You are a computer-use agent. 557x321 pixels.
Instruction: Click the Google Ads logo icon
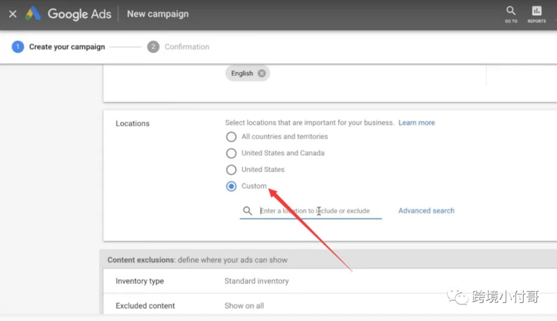(x=33, y=13)
